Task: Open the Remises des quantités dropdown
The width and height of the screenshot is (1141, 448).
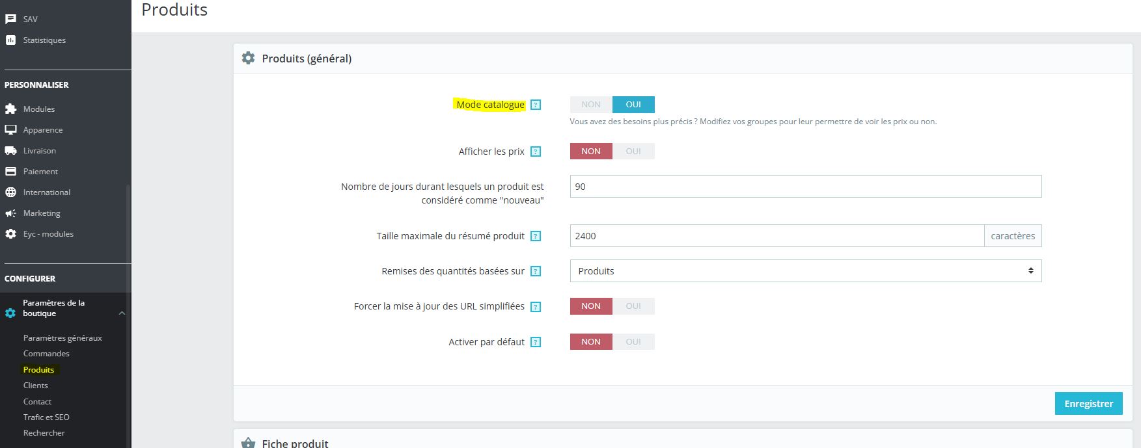Action: click(x=805, y=270)
